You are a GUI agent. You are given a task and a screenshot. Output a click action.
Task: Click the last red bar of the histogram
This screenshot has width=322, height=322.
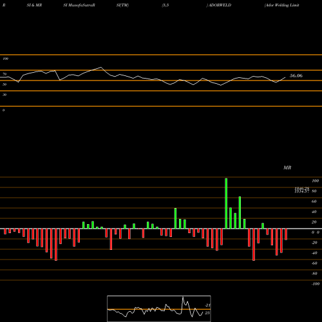point(286,234)
